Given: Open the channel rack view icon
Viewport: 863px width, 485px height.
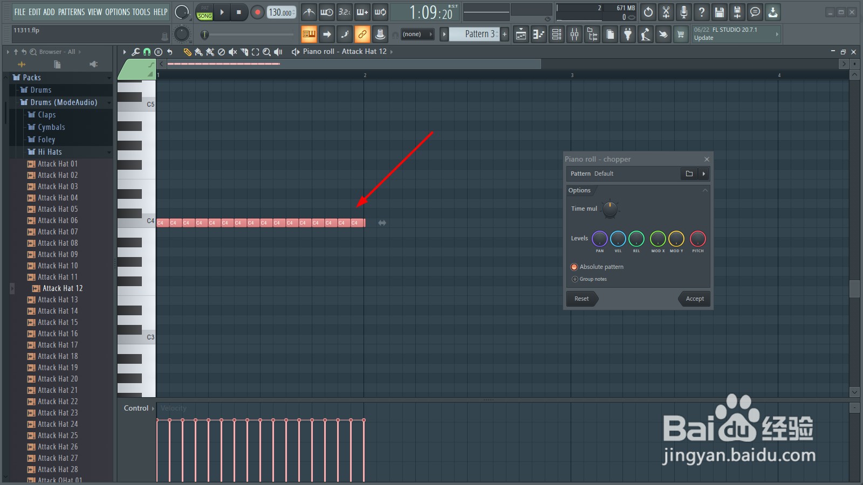Looking at the screenshot, I should (556, 34).
